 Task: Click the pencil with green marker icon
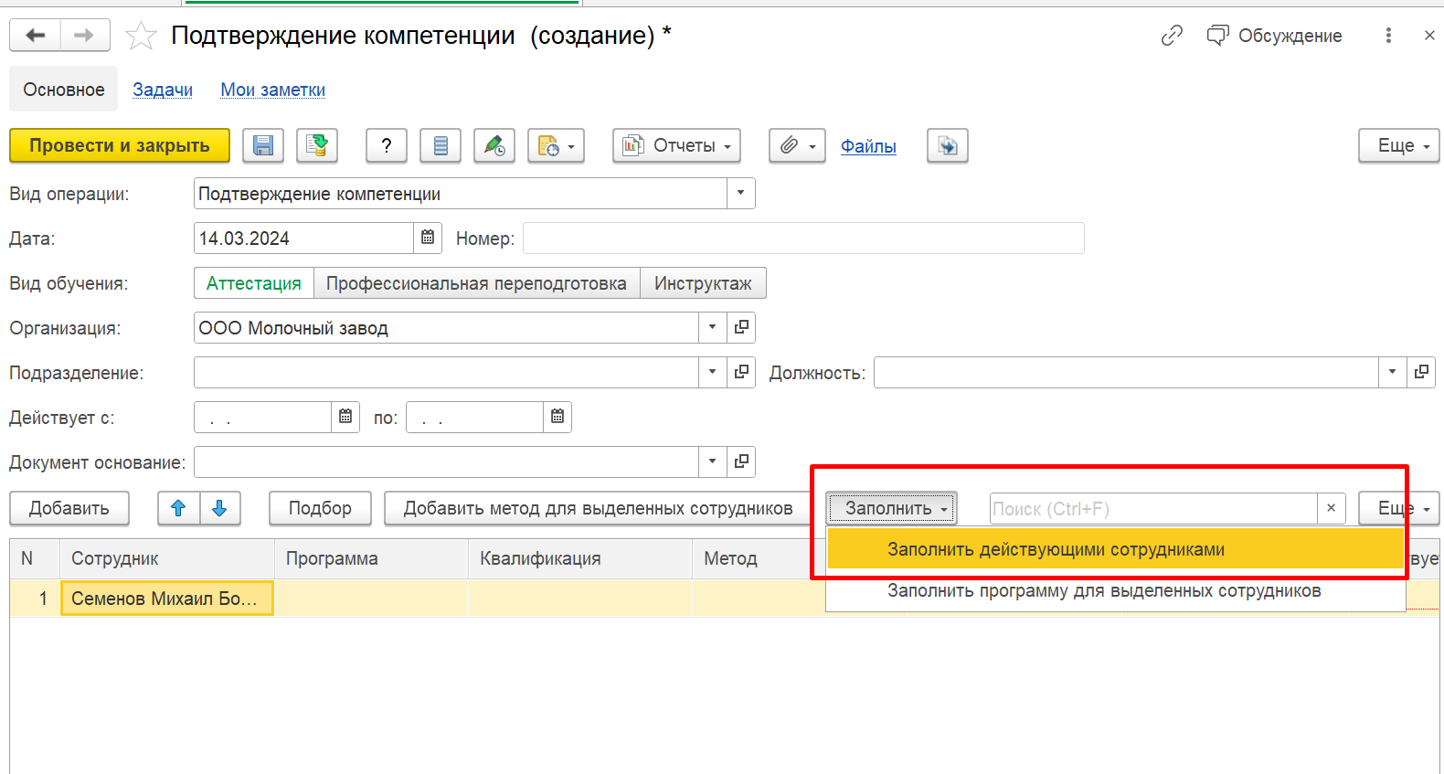tap(494, 146)
